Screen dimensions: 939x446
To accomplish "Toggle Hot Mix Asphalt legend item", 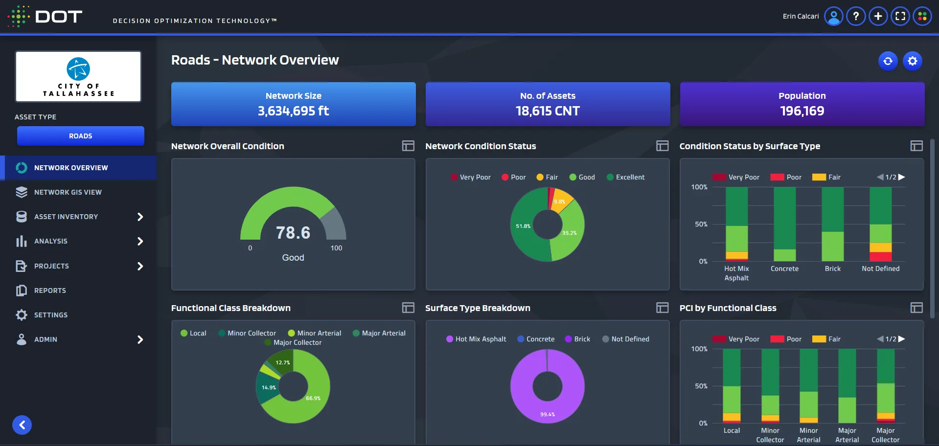I will tap(476, 339).
